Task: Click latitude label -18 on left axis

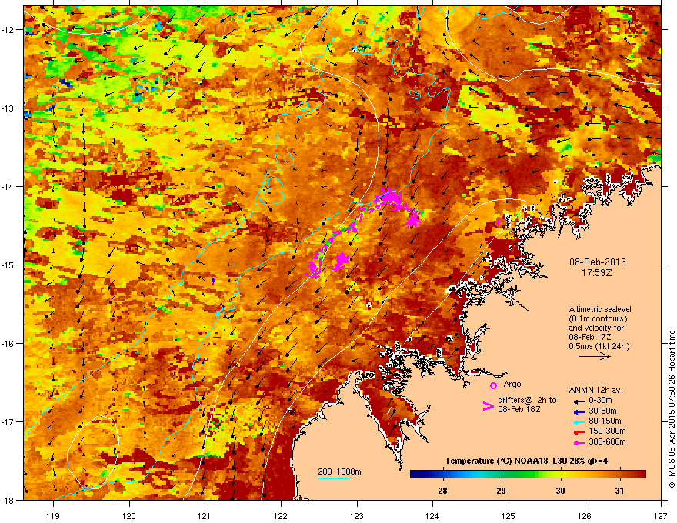Action: click(x=9, y=500)
